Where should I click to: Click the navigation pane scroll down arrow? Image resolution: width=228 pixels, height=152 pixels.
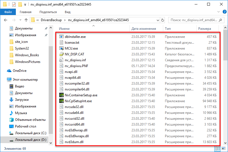pos(51,143)
